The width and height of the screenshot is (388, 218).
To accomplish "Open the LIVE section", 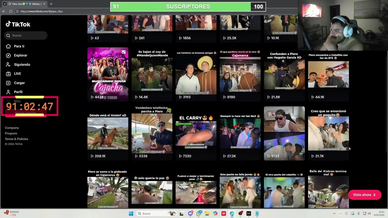I will 18,74.
